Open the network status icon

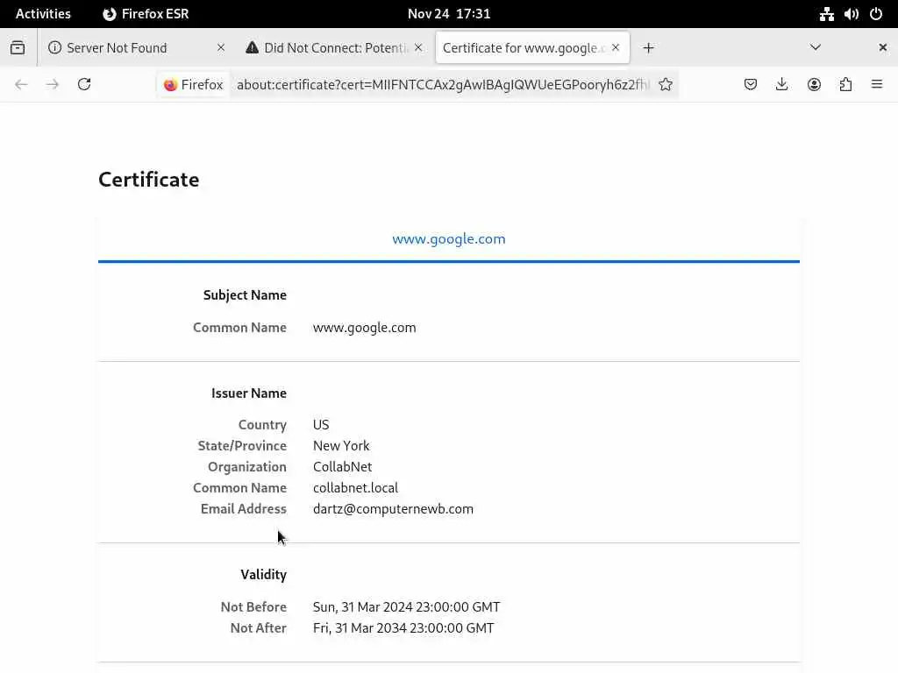[826, 14]
